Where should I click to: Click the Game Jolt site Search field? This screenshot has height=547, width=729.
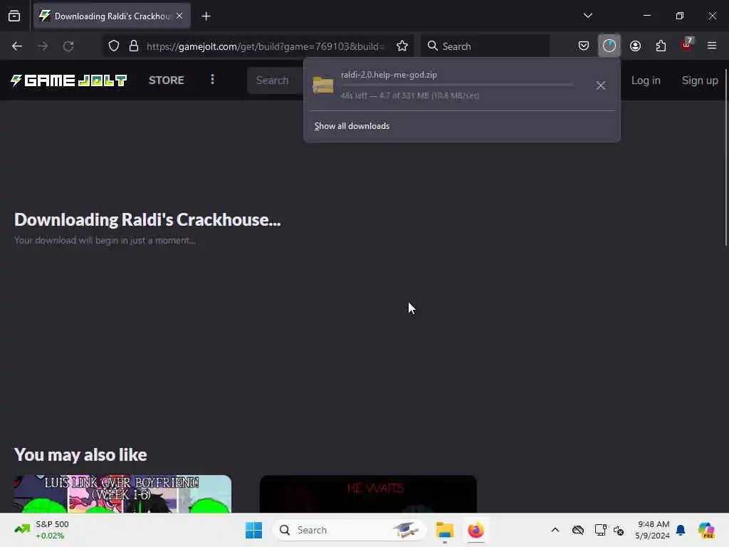coord(276,80)
